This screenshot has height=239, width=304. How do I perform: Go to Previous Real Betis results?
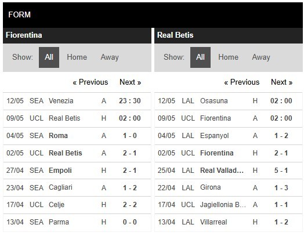point(242,82)
